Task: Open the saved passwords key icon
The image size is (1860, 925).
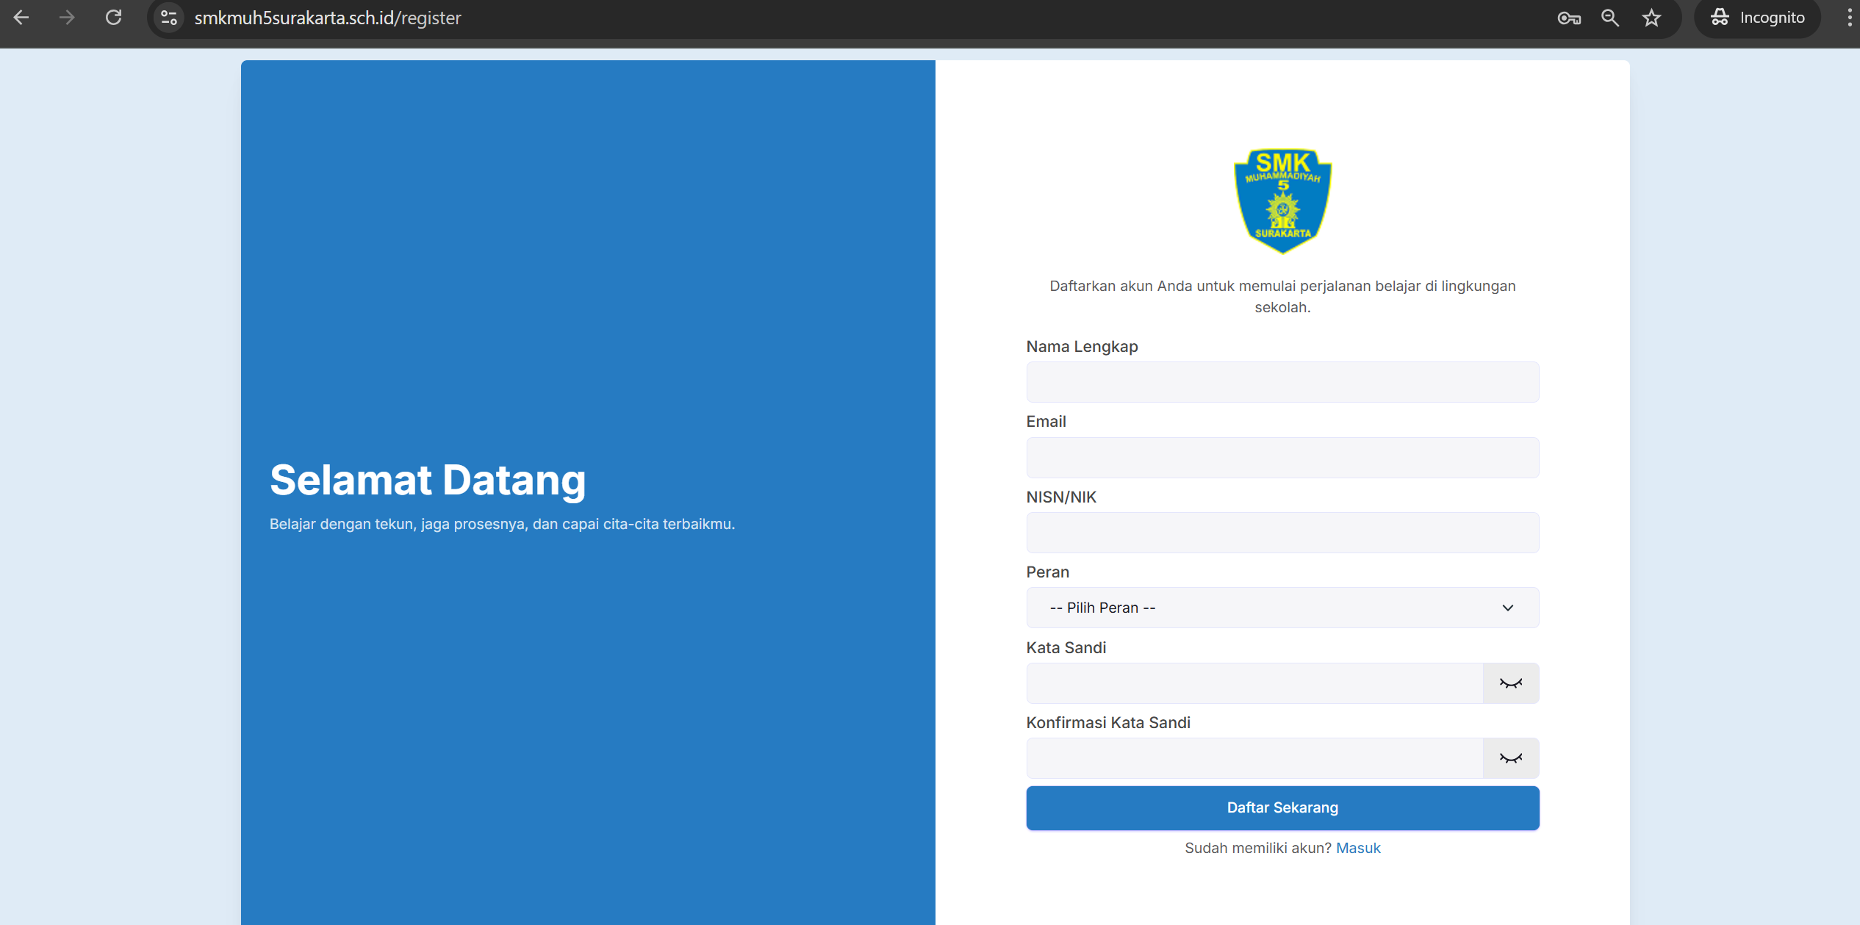Action: click(x=1569, y=18)
